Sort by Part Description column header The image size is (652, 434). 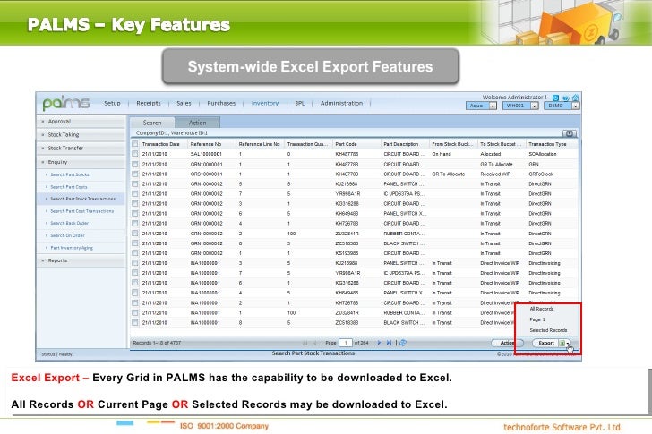(x=401, y=144)
